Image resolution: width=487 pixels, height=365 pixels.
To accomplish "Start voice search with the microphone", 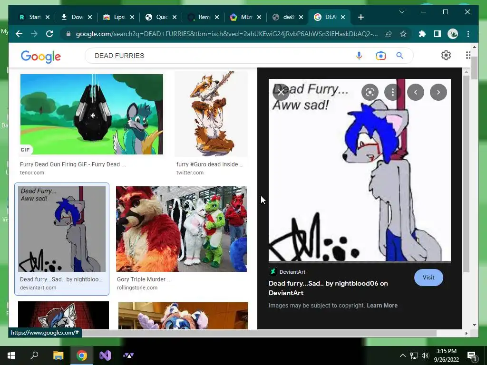I will [x=359, y=56].
